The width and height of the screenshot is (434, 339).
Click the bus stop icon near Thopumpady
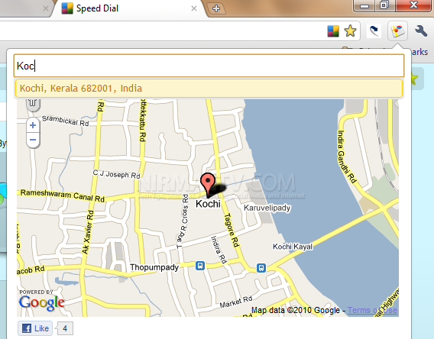(200, 266)
